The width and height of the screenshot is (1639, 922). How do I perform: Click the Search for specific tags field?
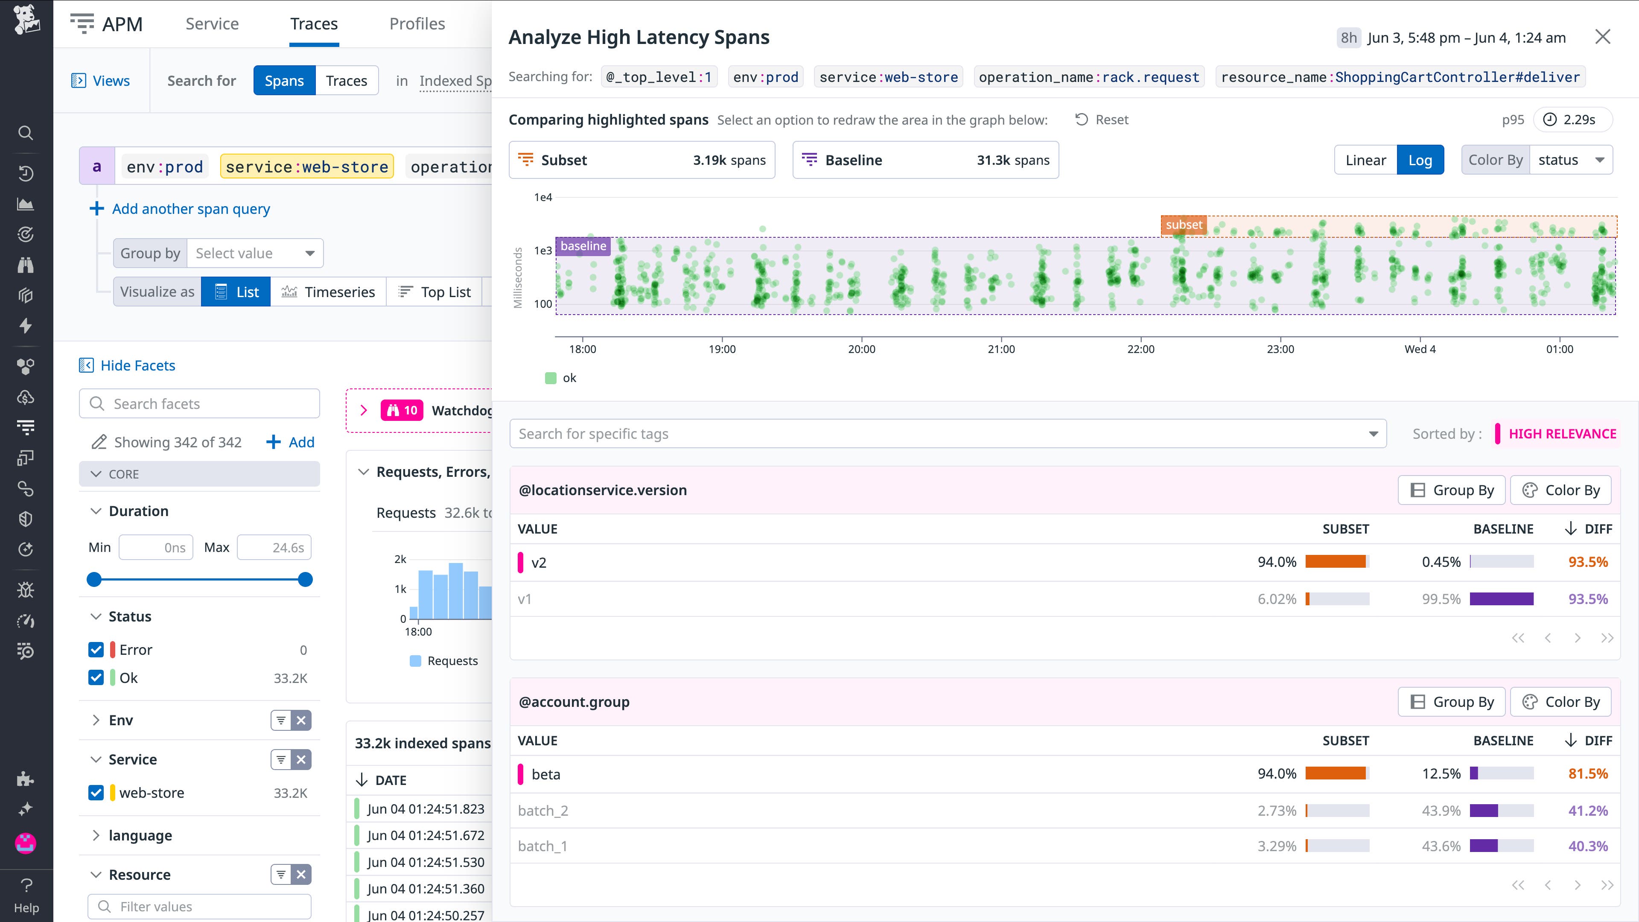pos(942,433)
